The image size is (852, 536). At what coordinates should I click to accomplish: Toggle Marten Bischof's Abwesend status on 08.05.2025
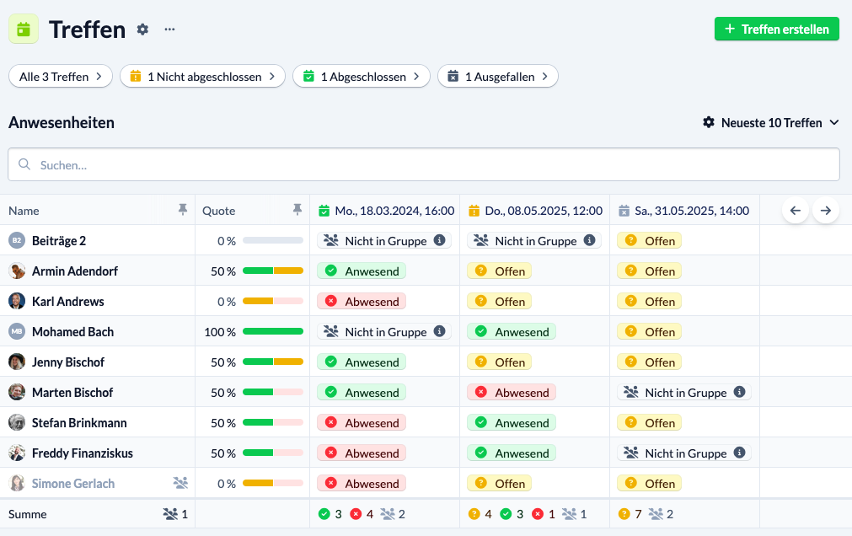512,392
